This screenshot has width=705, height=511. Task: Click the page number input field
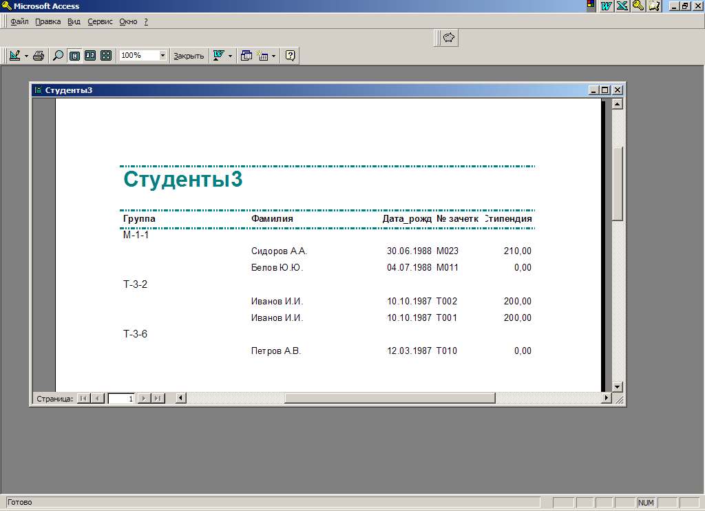click(x=121, y=399)
